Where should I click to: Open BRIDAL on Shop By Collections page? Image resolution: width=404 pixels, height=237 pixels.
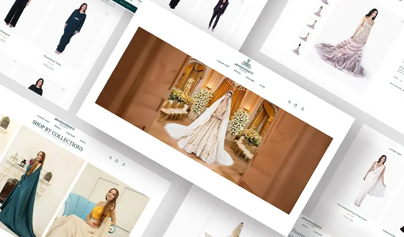[x=57, y=127]
